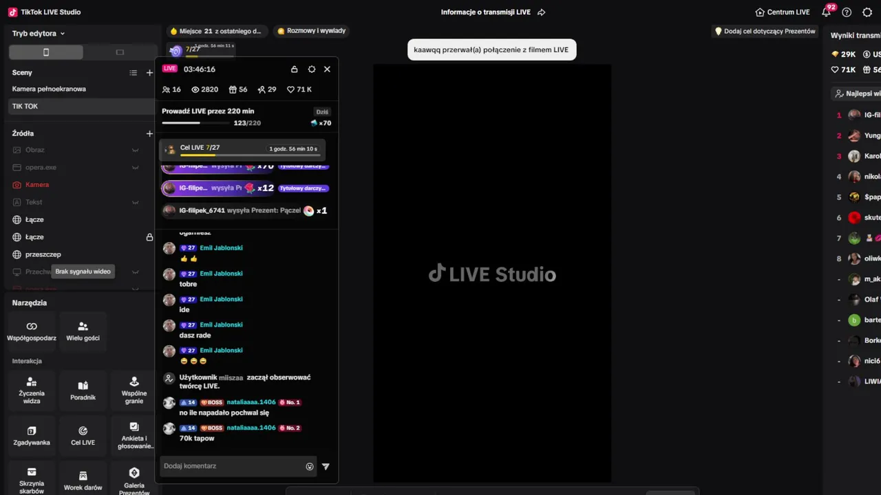
Task: Open the Wielu gości tool
Action: (x=83, y=331)
